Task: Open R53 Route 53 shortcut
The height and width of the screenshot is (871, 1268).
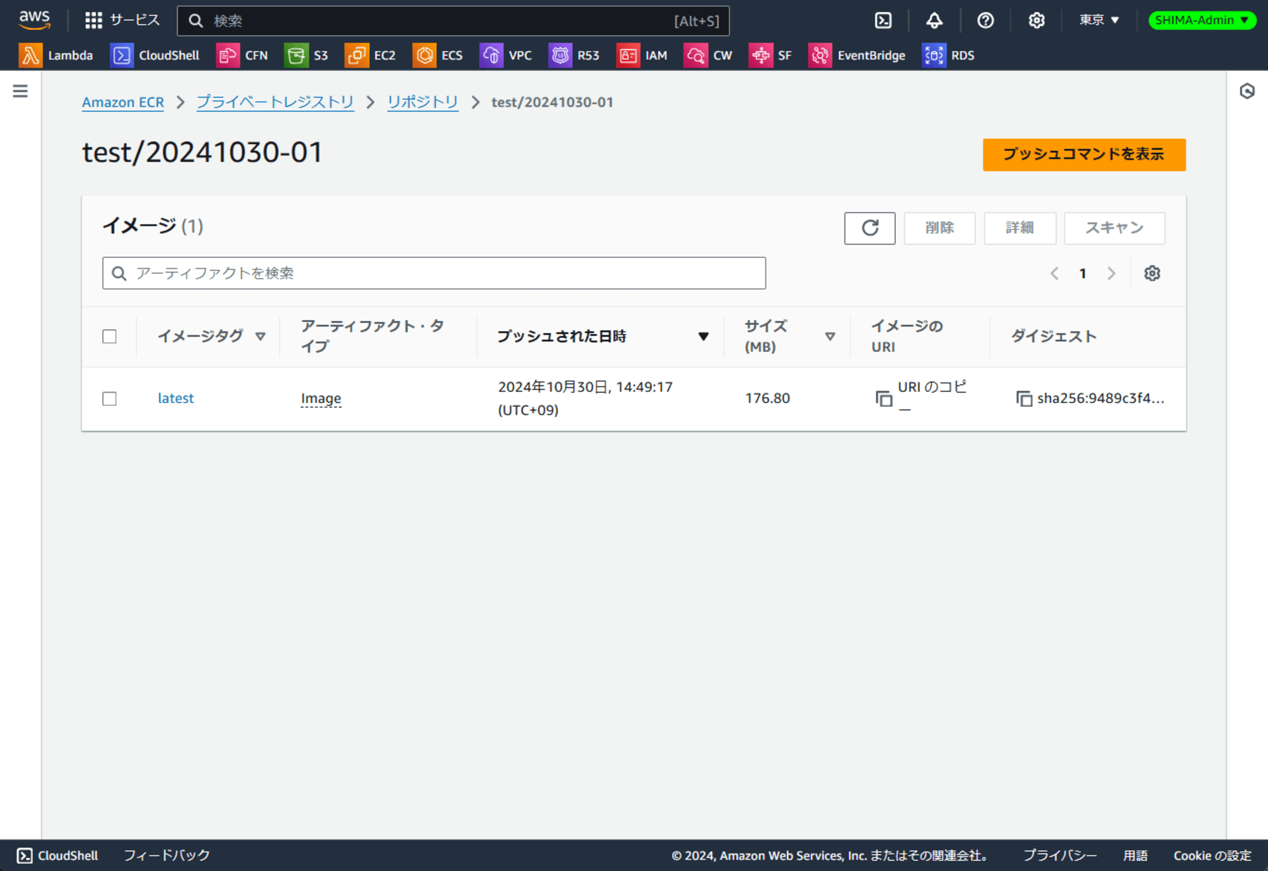Action: pyautogui.click(x=574, y=55)
